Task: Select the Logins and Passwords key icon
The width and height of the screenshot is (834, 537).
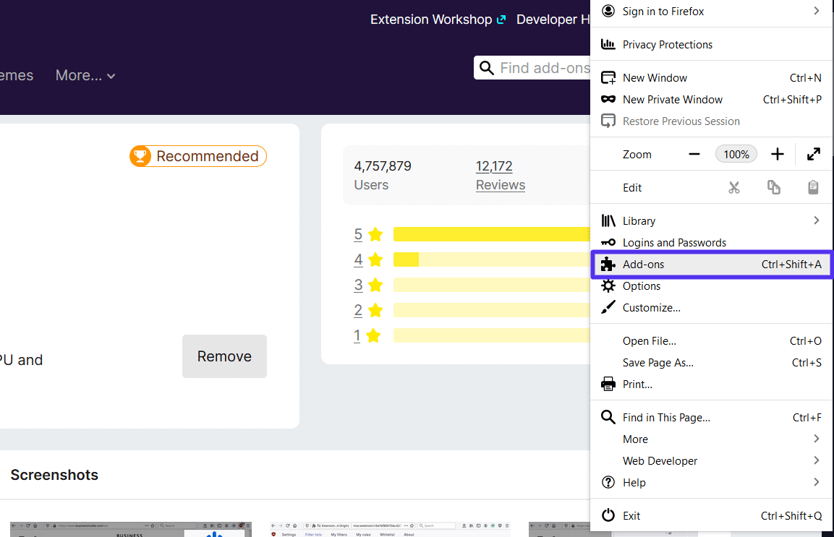Action: tap(608, 242)
